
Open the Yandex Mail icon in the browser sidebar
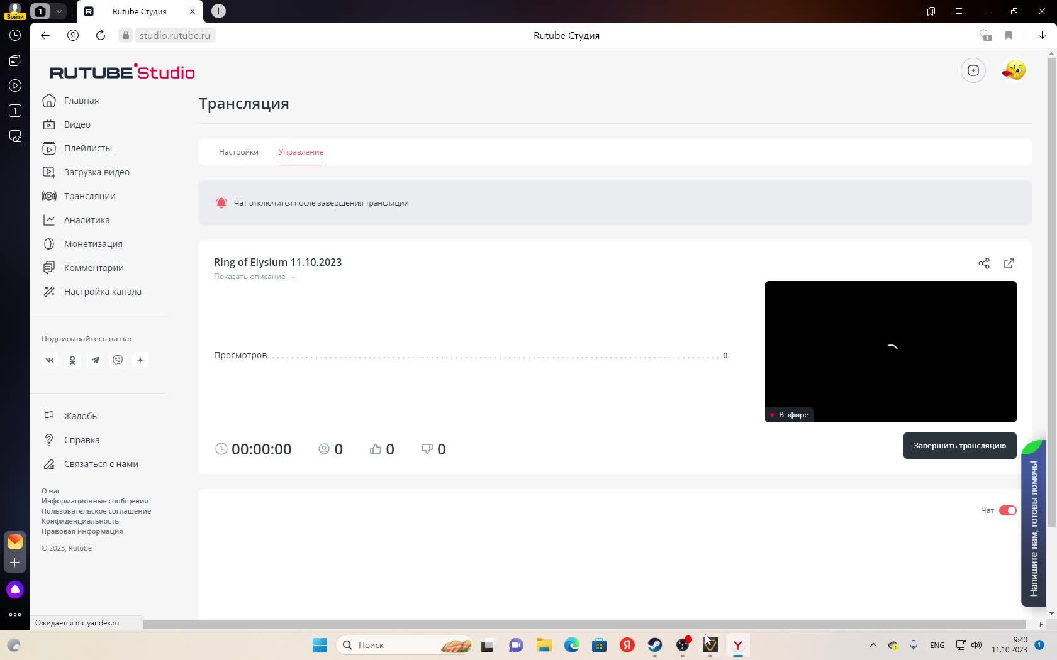pos(15,541)
